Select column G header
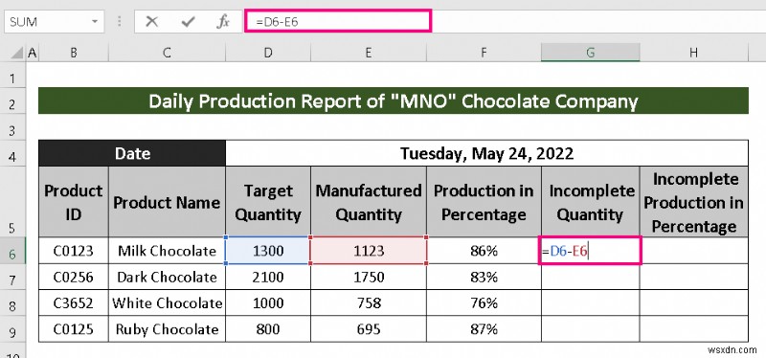The width and height of the screenshot is (766, 358). click(590, 53)
